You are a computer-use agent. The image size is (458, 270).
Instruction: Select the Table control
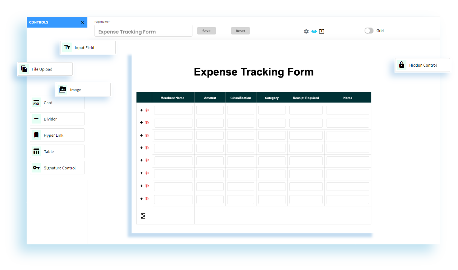(x=57, y=151)
